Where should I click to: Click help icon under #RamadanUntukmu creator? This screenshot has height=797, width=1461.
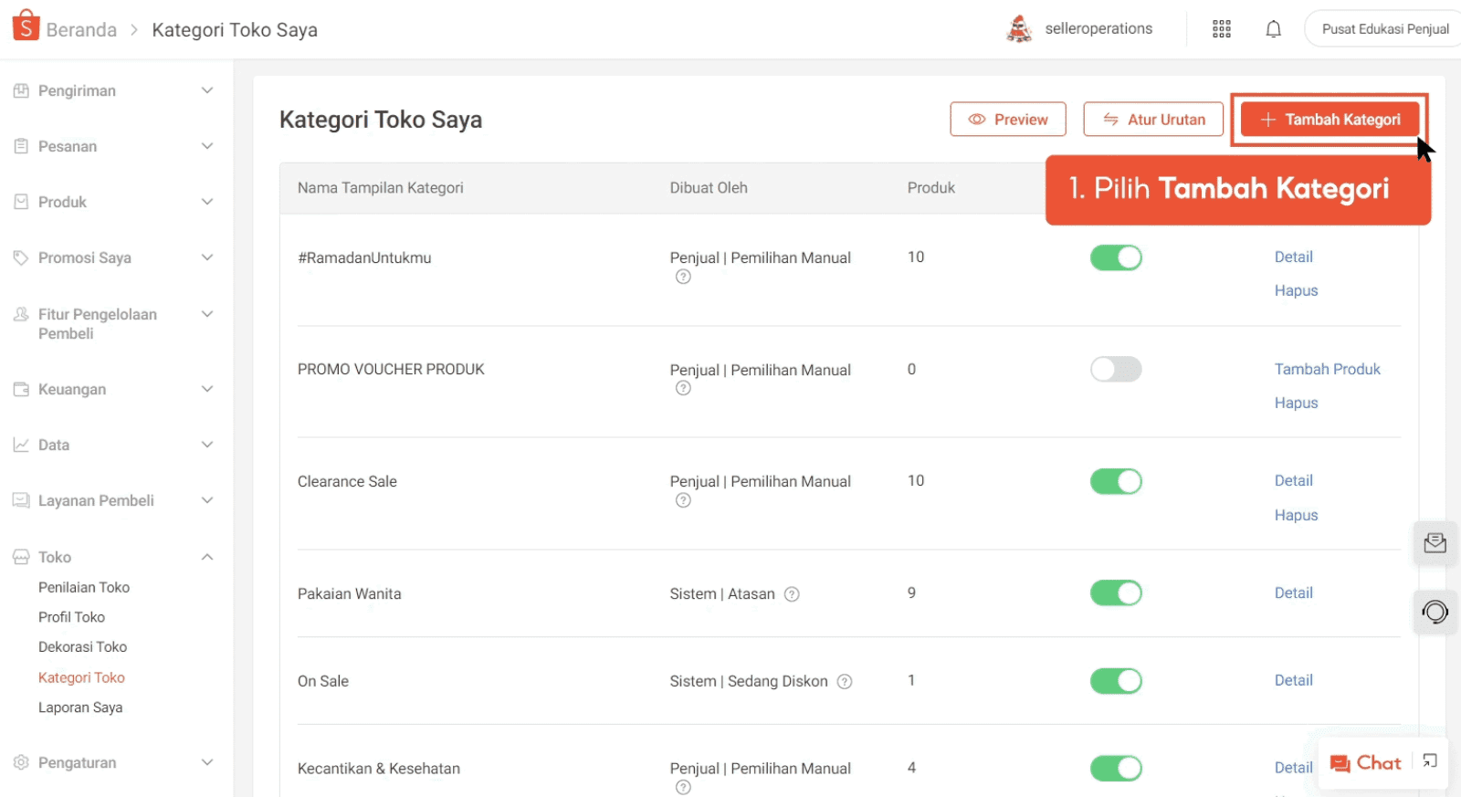pyautogui.click(x=683, y=277)
